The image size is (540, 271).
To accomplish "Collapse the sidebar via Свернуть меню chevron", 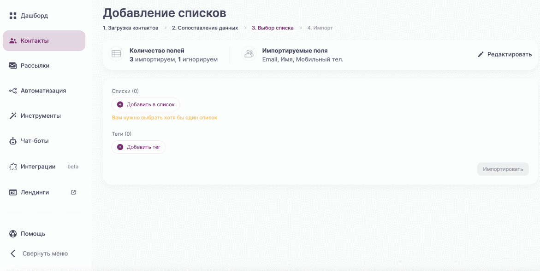I will click(x=12, y=254).
